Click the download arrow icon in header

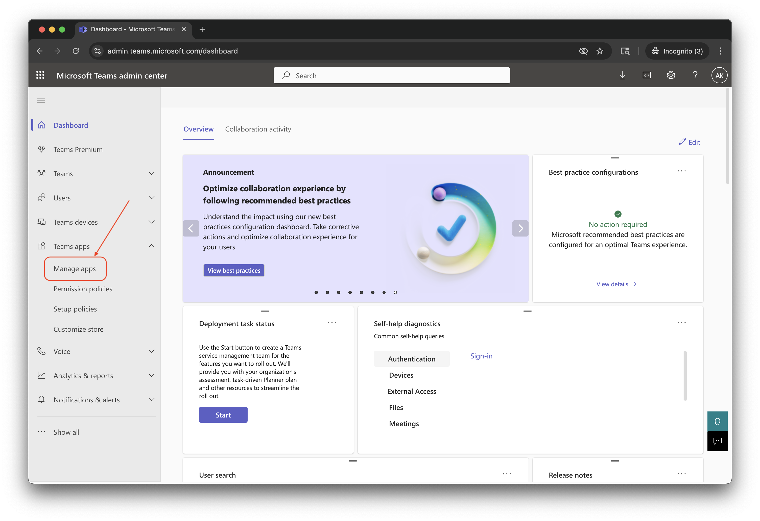coord(622,75)
